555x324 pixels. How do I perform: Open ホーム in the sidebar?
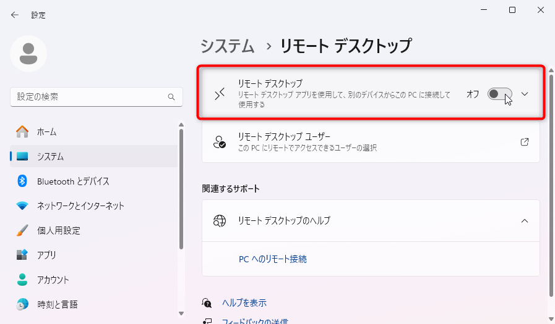point(94,131)
